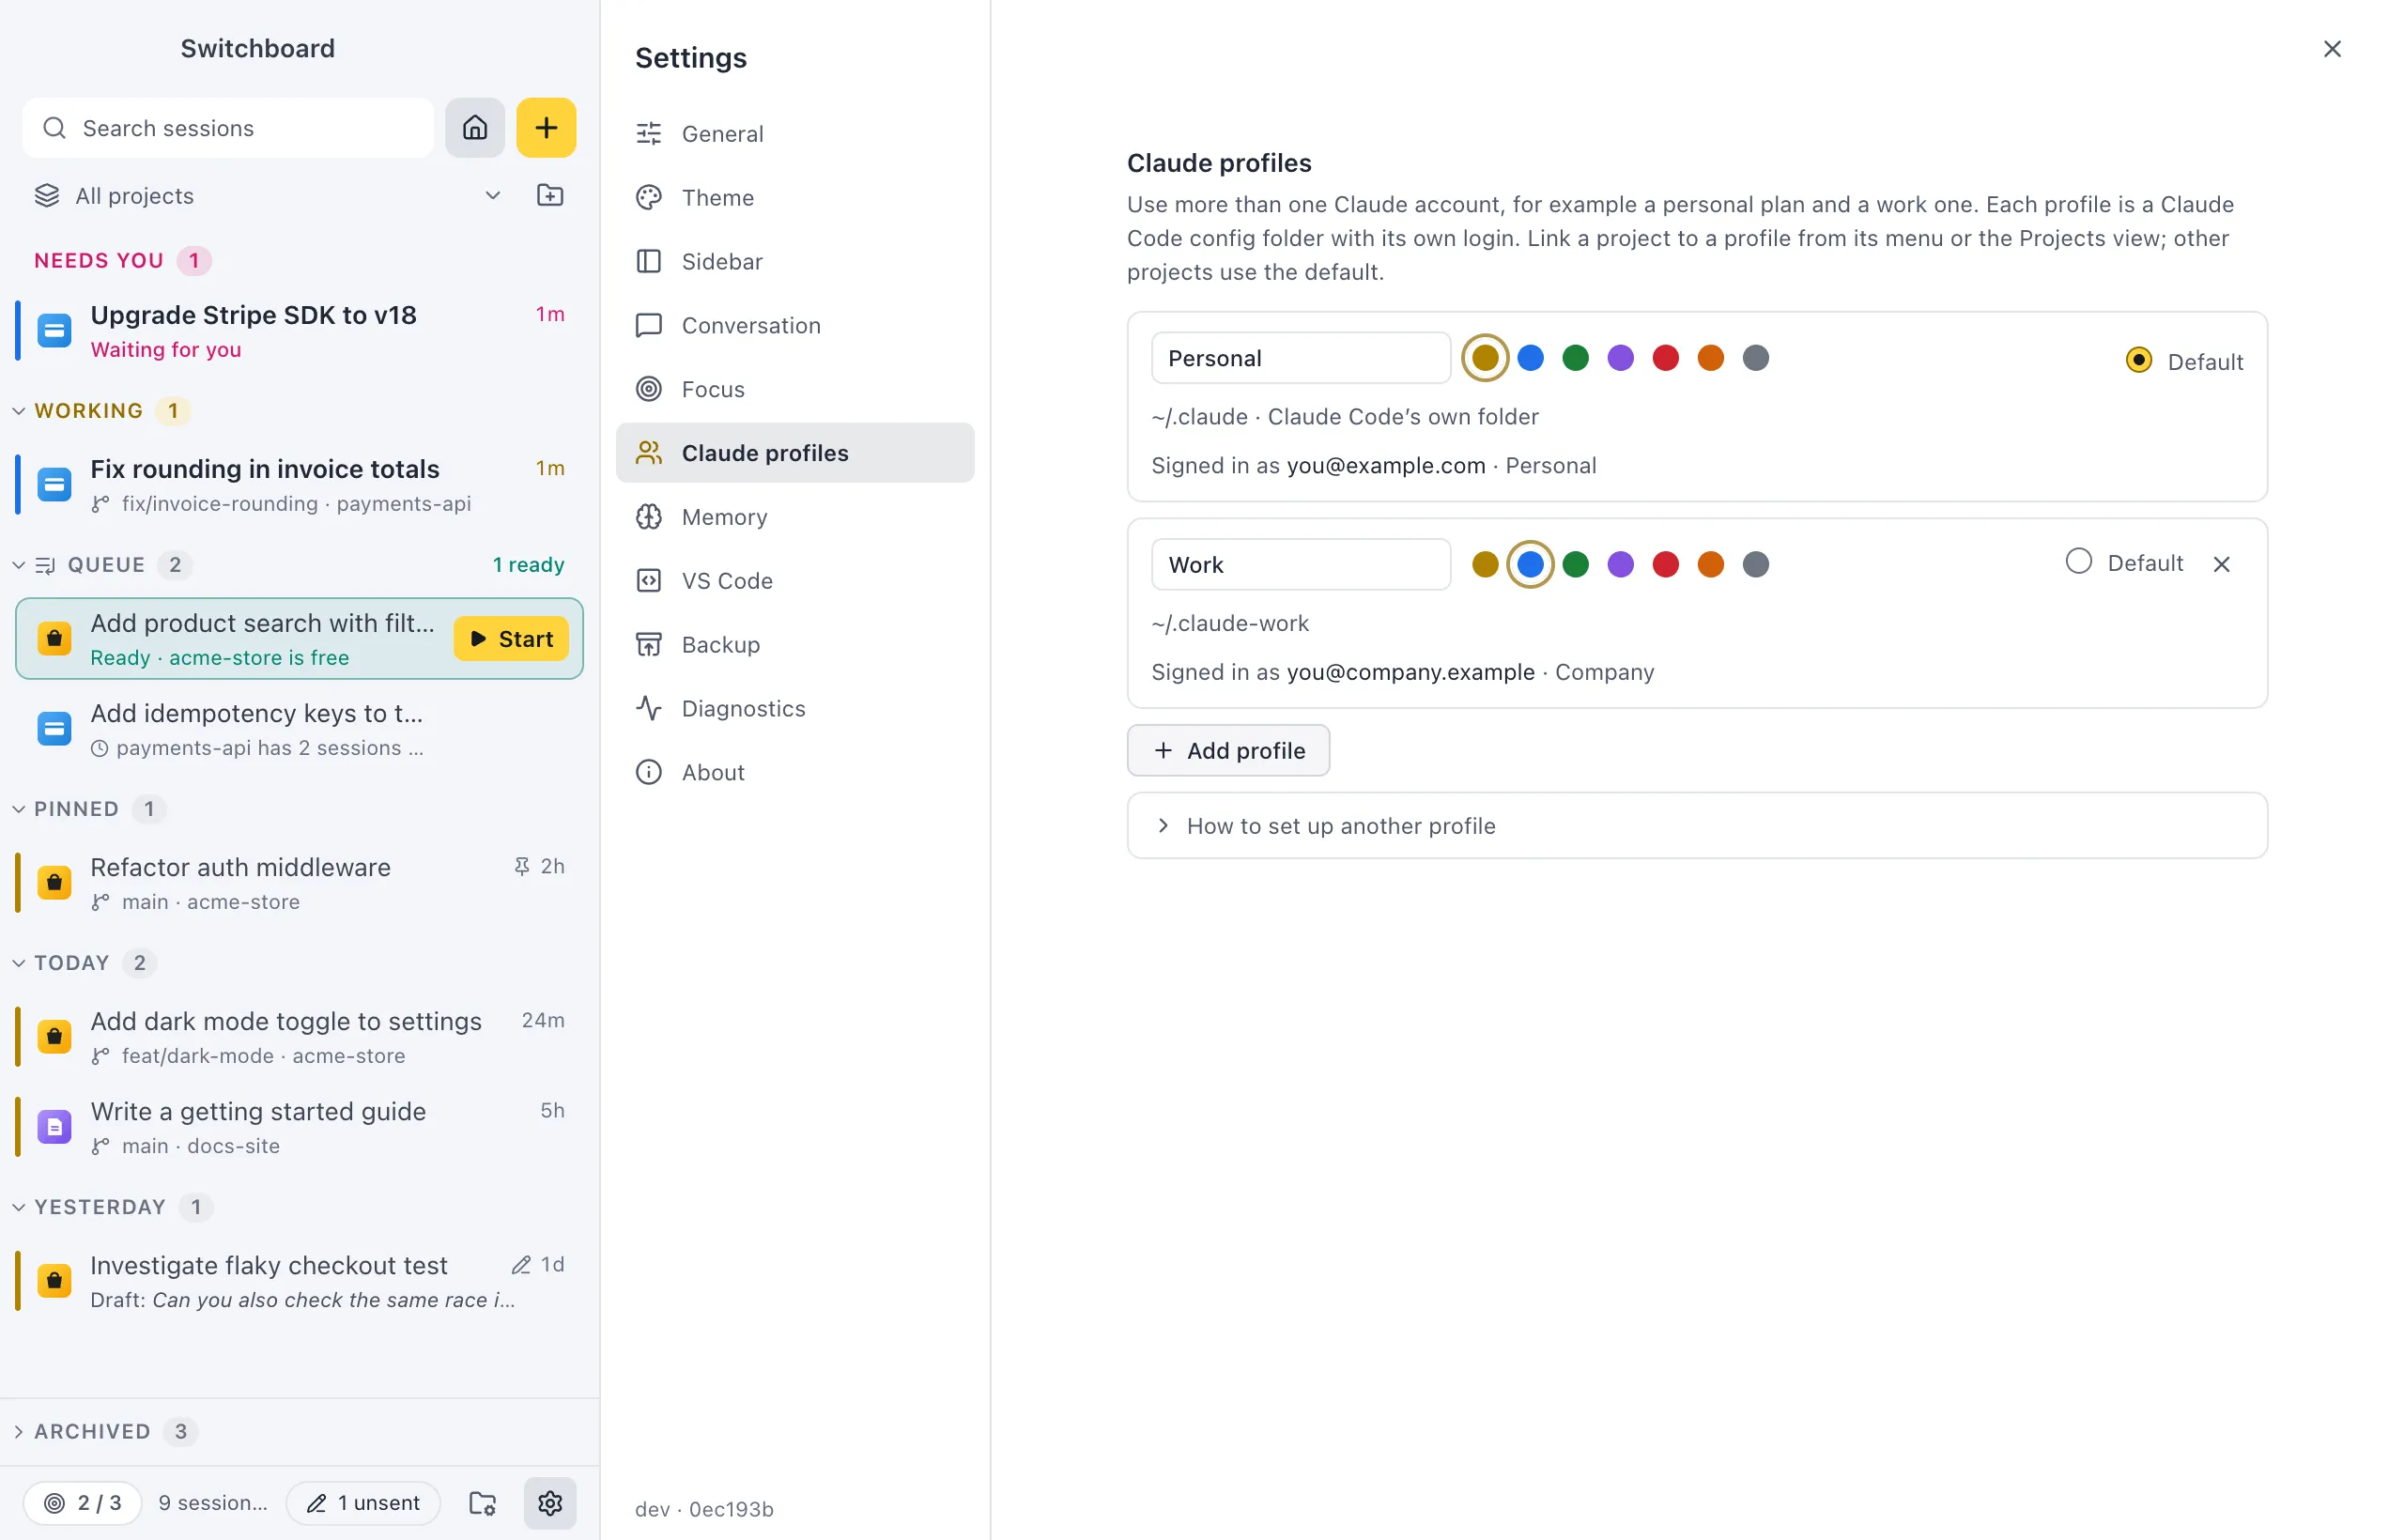Open Backup settings

[795, 645]
